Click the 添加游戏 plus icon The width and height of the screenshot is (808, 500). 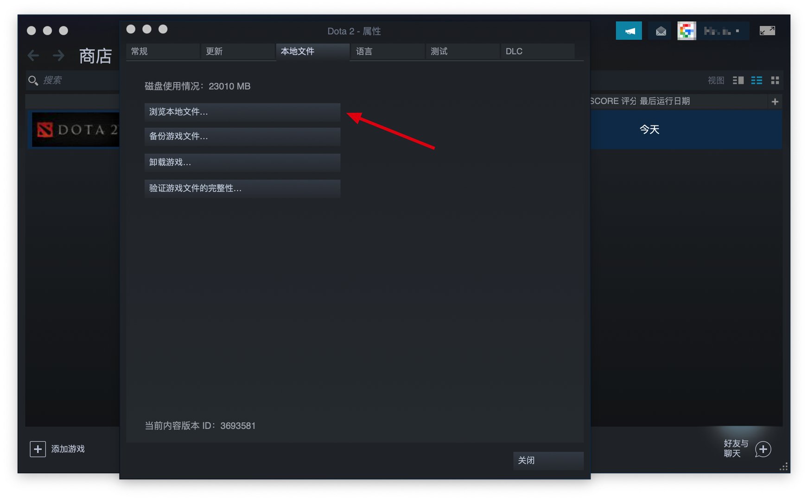(38, 449)
